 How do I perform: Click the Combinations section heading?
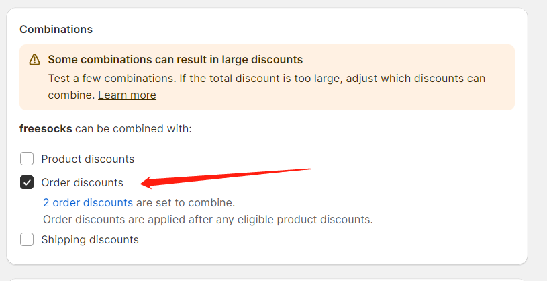point(56,29)
